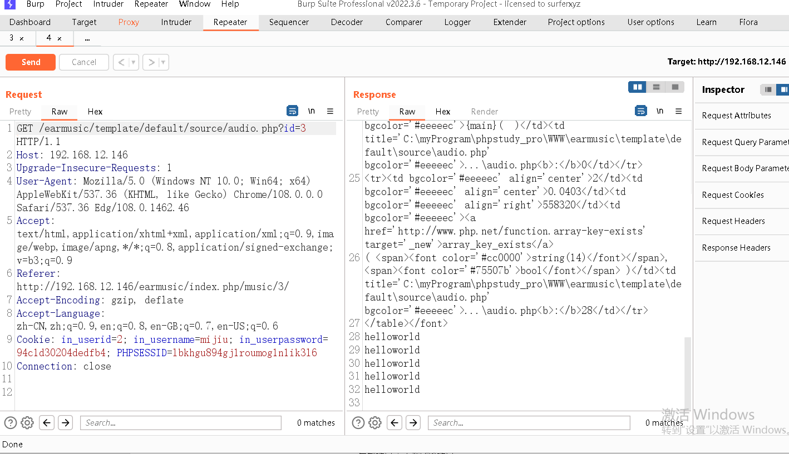Toggle \n non-printable characters in Response
This screenshot has height=454, width=789.
[x=660, y=111]
